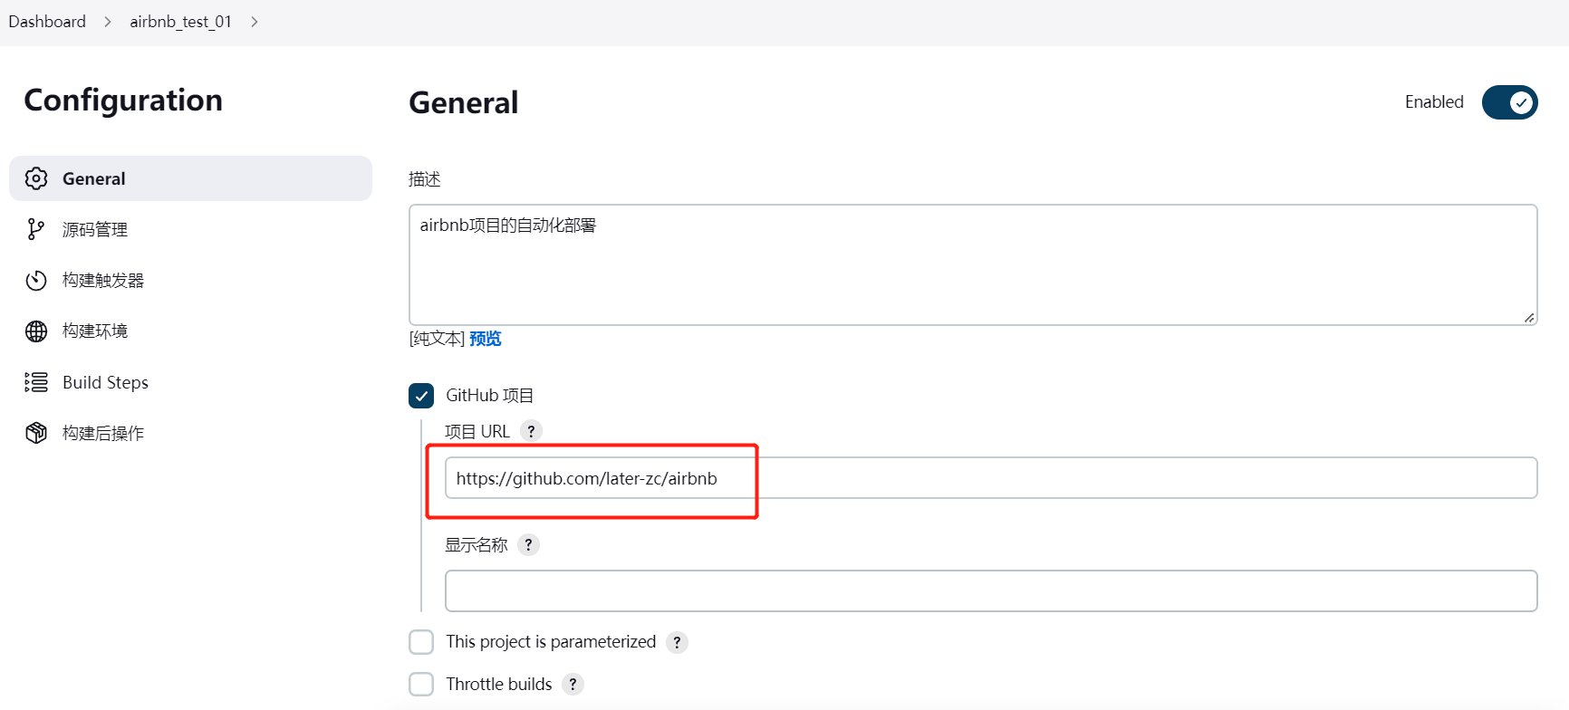Tick the Throttle builds checkbox

point(421,684)
